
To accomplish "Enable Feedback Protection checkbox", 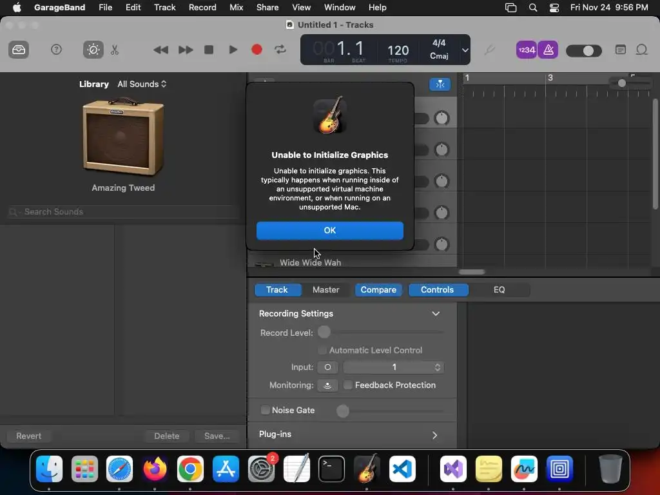I will click(347, 385).
